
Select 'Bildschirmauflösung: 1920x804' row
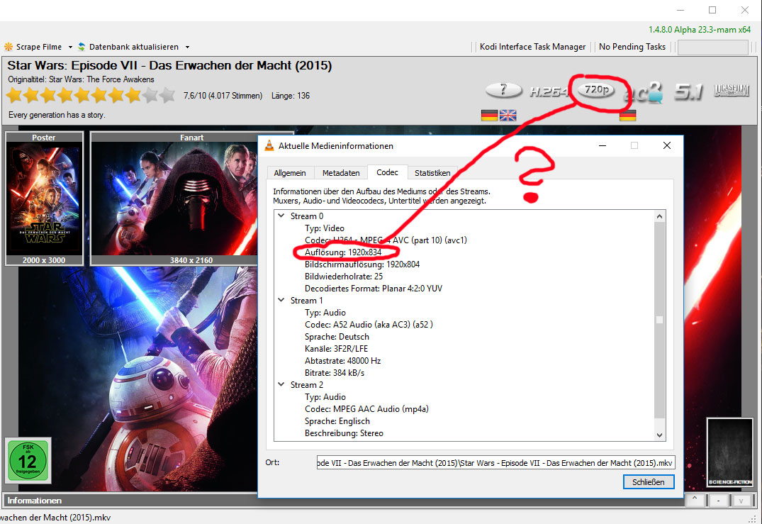point(362,264)
